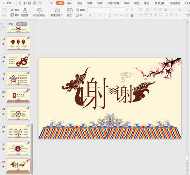Open Print Preview icon with magnifier
Screen dimensions: 190x175
tap(35, 3)
